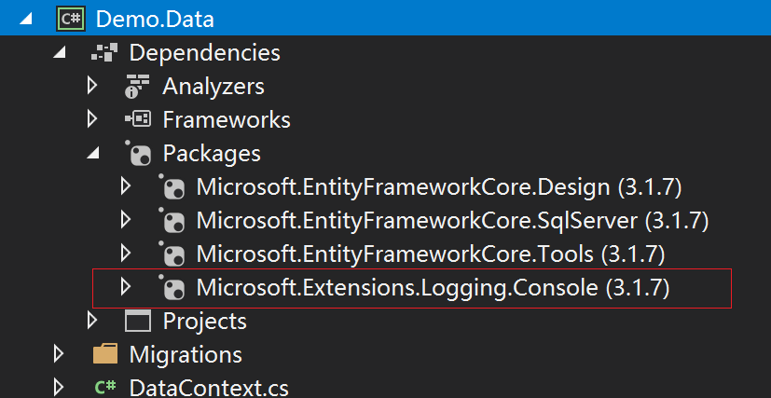Expand the Analyzers node
The height and width of the screenshot is (398, 771).
(91, 87)
